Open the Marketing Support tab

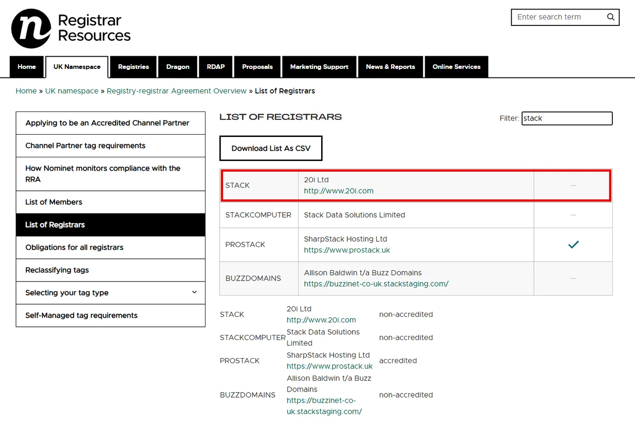pos(319,67)
